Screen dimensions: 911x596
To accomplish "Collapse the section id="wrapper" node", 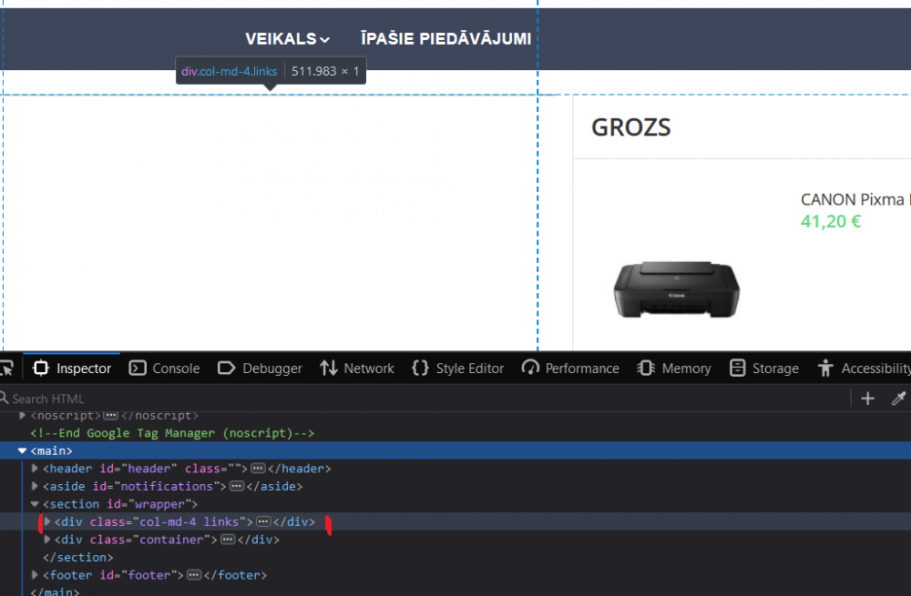I will pos(35,504).
